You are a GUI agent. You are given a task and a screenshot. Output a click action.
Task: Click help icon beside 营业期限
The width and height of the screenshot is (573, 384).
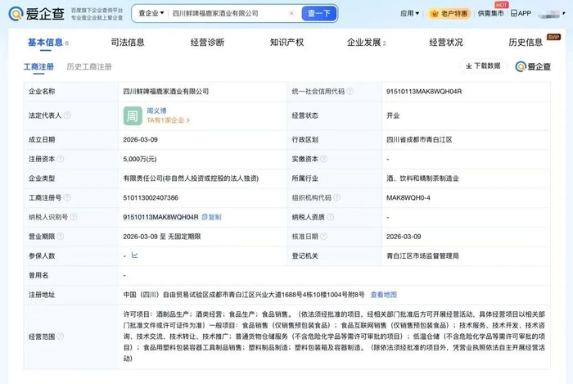coord(61,237)
